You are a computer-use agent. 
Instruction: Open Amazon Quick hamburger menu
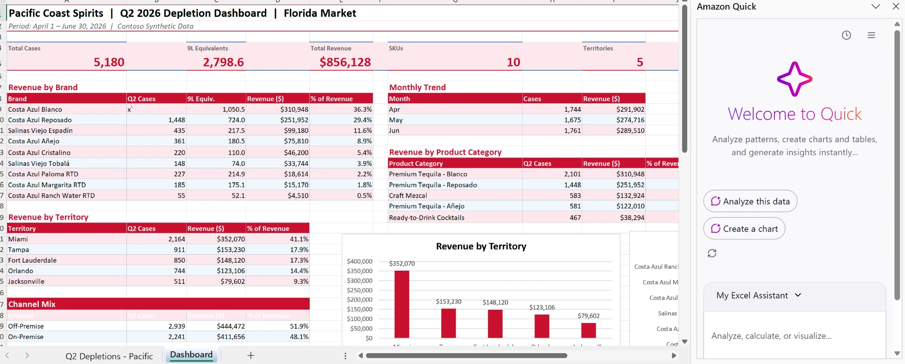pos(872,35)
